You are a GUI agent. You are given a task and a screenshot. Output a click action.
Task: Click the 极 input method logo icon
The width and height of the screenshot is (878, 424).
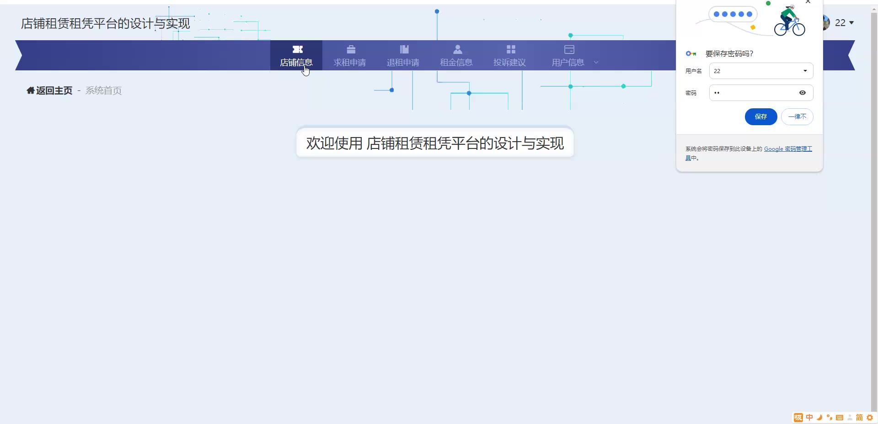798,418
